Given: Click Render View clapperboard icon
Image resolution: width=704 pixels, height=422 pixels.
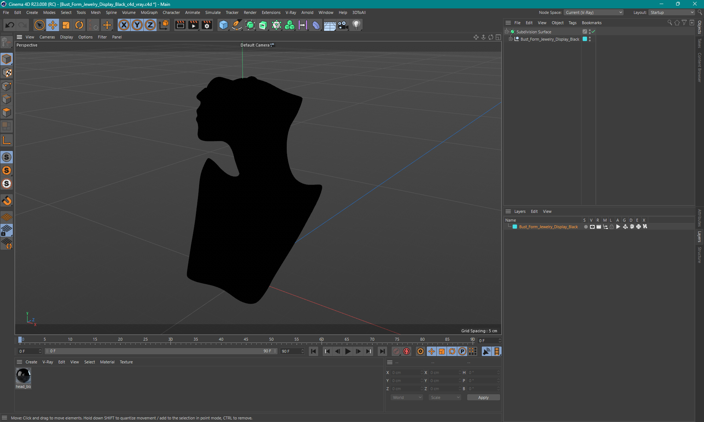Looking at the screenshot, I should (x=180, y=25).
